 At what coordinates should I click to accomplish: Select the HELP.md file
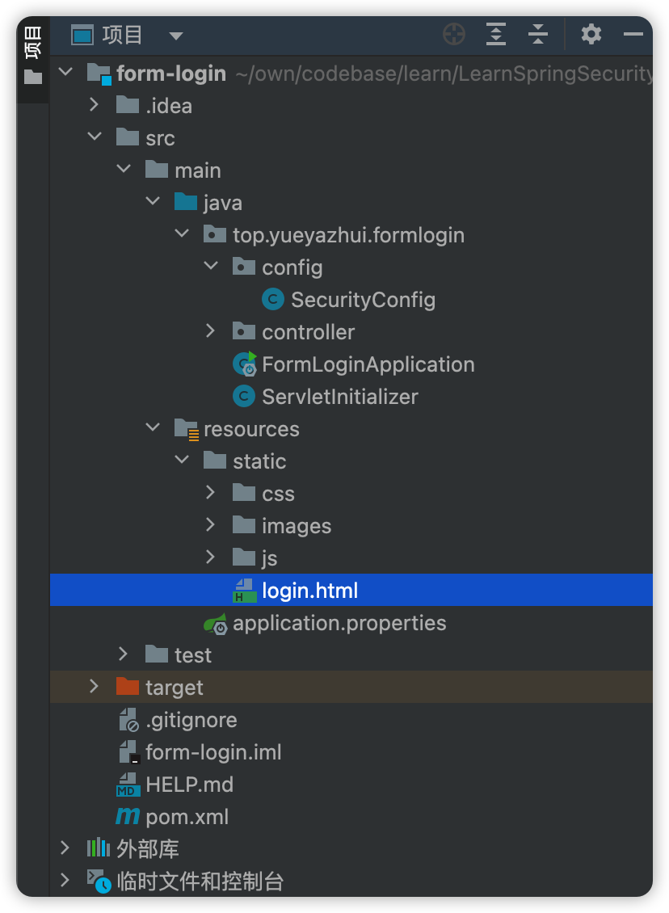[189, 785]
